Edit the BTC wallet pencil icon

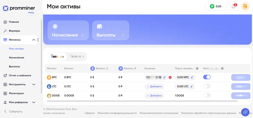click(x=164, y=77)
